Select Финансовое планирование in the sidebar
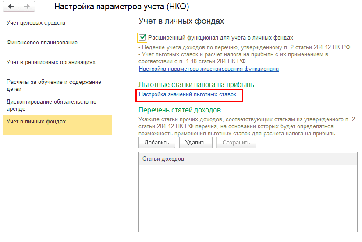The image size is (362, 242). (42, 43)
